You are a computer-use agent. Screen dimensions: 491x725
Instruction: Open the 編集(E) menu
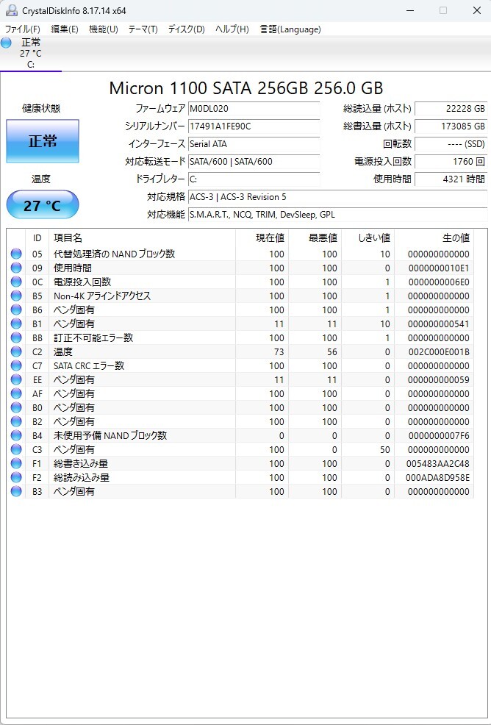[x=64, y=29]
